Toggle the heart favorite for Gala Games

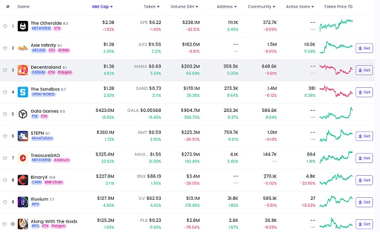(x=5, y=114)
